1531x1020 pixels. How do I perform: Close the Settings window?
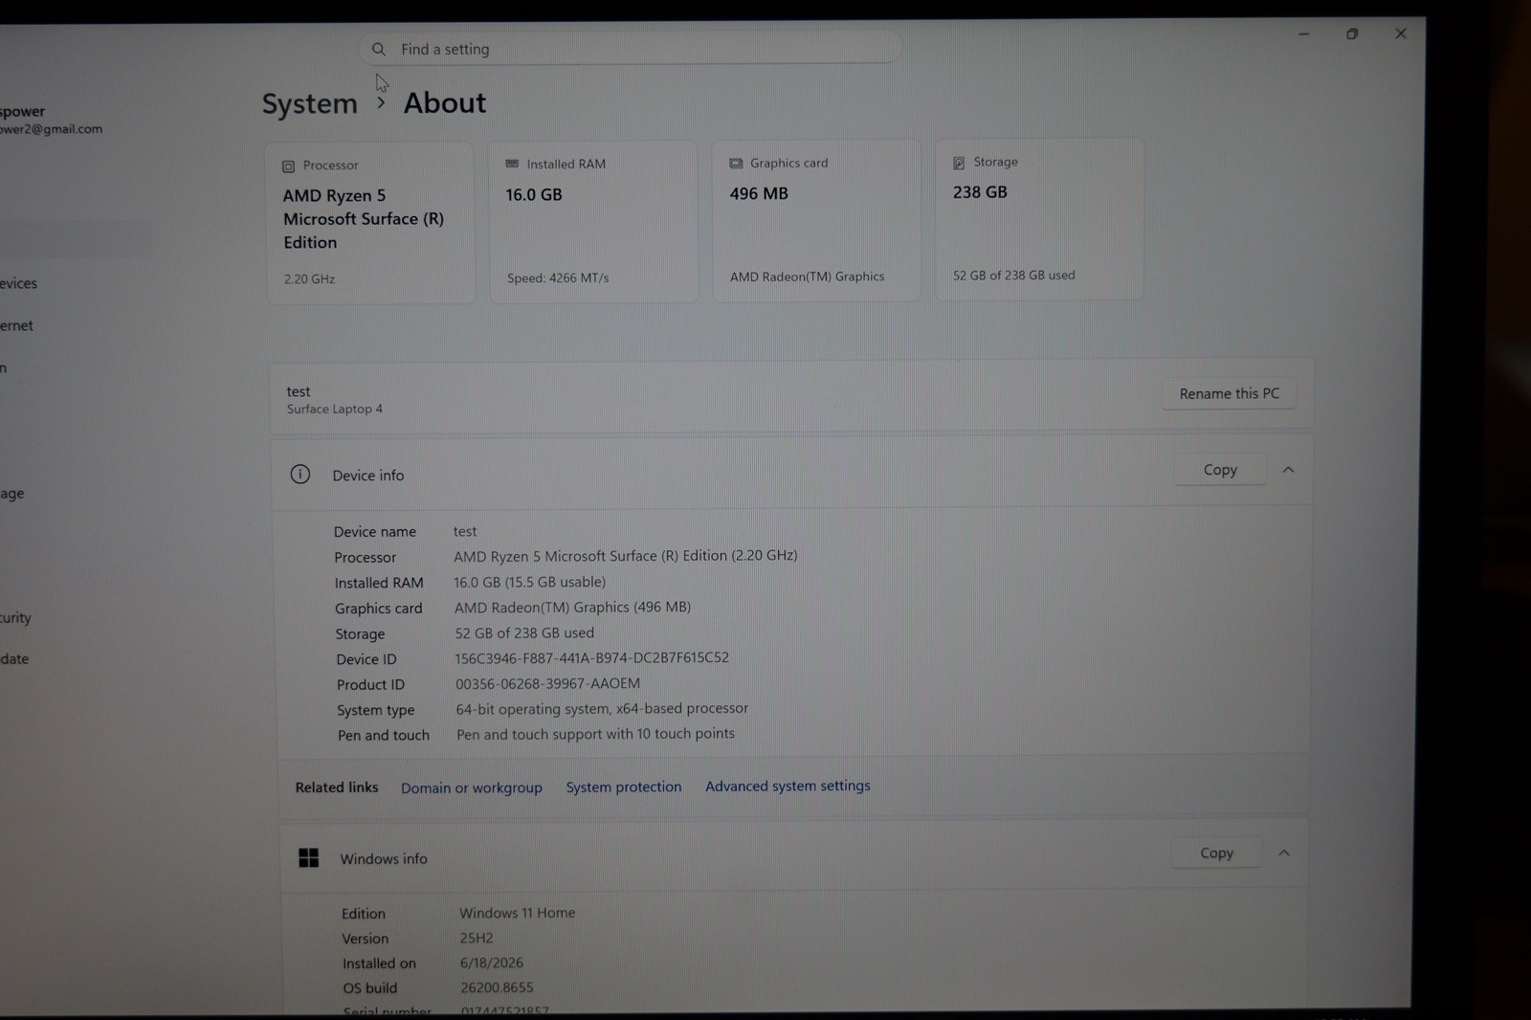point(1400,33)
